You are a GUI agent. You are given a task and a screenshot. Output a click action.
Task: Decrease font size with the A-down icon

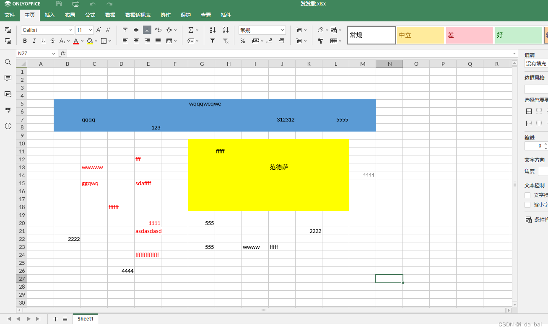109,30
